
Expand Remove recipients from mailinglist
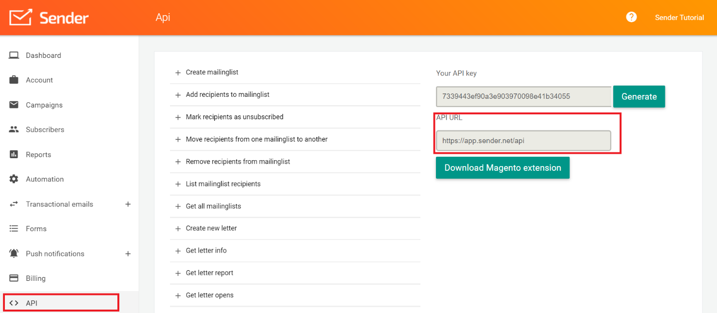[x=295, y=162]
